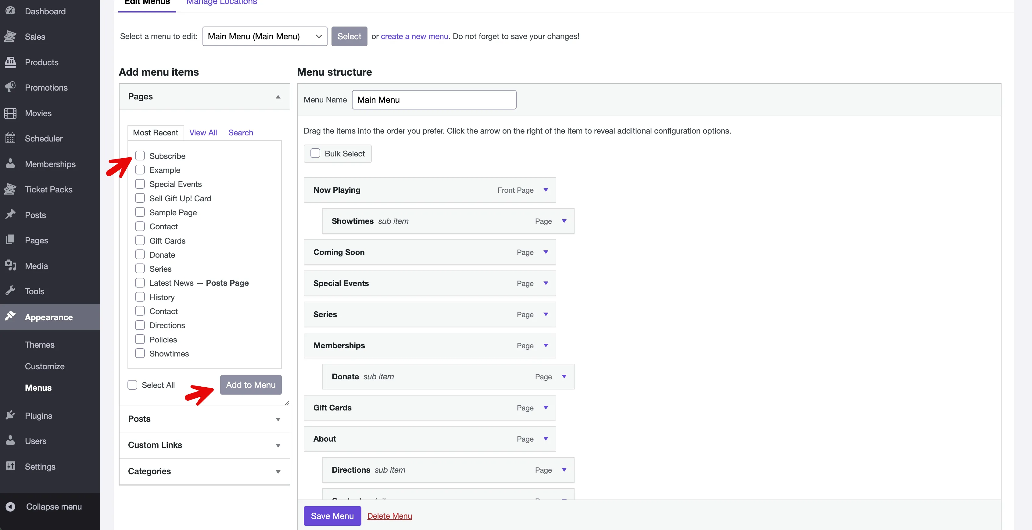Expand the Donate sub item arrow
Viewport: 1032px width, 530px height.
564,377
